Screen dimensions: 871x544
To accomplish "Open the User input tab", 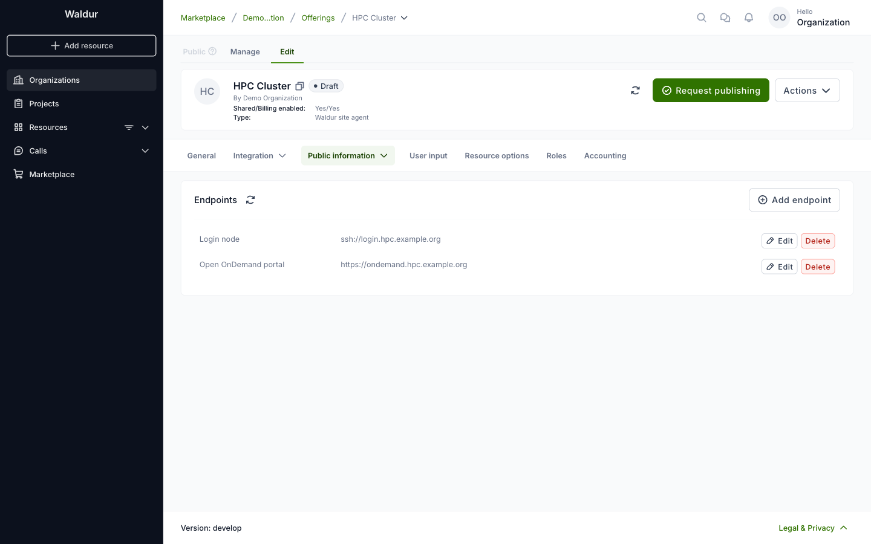I will point(428,156).
